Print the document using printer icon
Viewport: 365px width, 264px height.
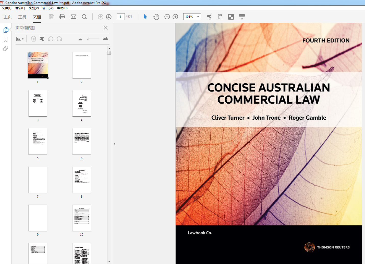62,17
